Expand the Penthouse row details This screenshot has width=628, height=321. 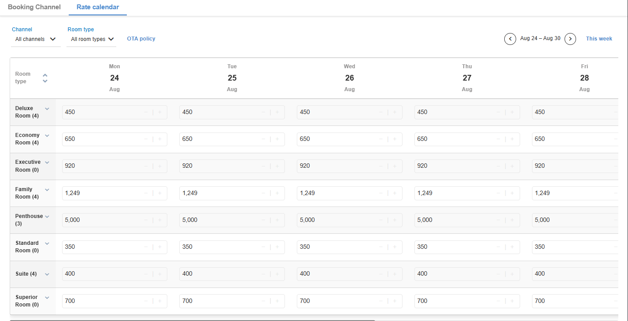(47, 217)
